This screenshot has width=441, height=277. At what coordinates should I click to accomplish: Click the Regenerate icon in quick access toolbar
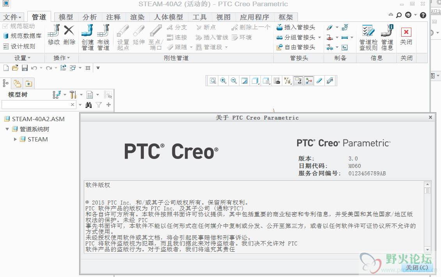tap(63, 68)
